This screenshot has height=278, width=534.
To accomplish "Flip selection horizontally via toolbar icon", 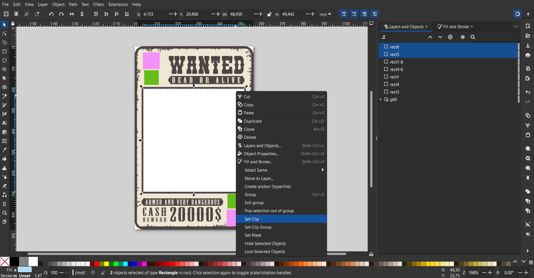I will [72, 14].
